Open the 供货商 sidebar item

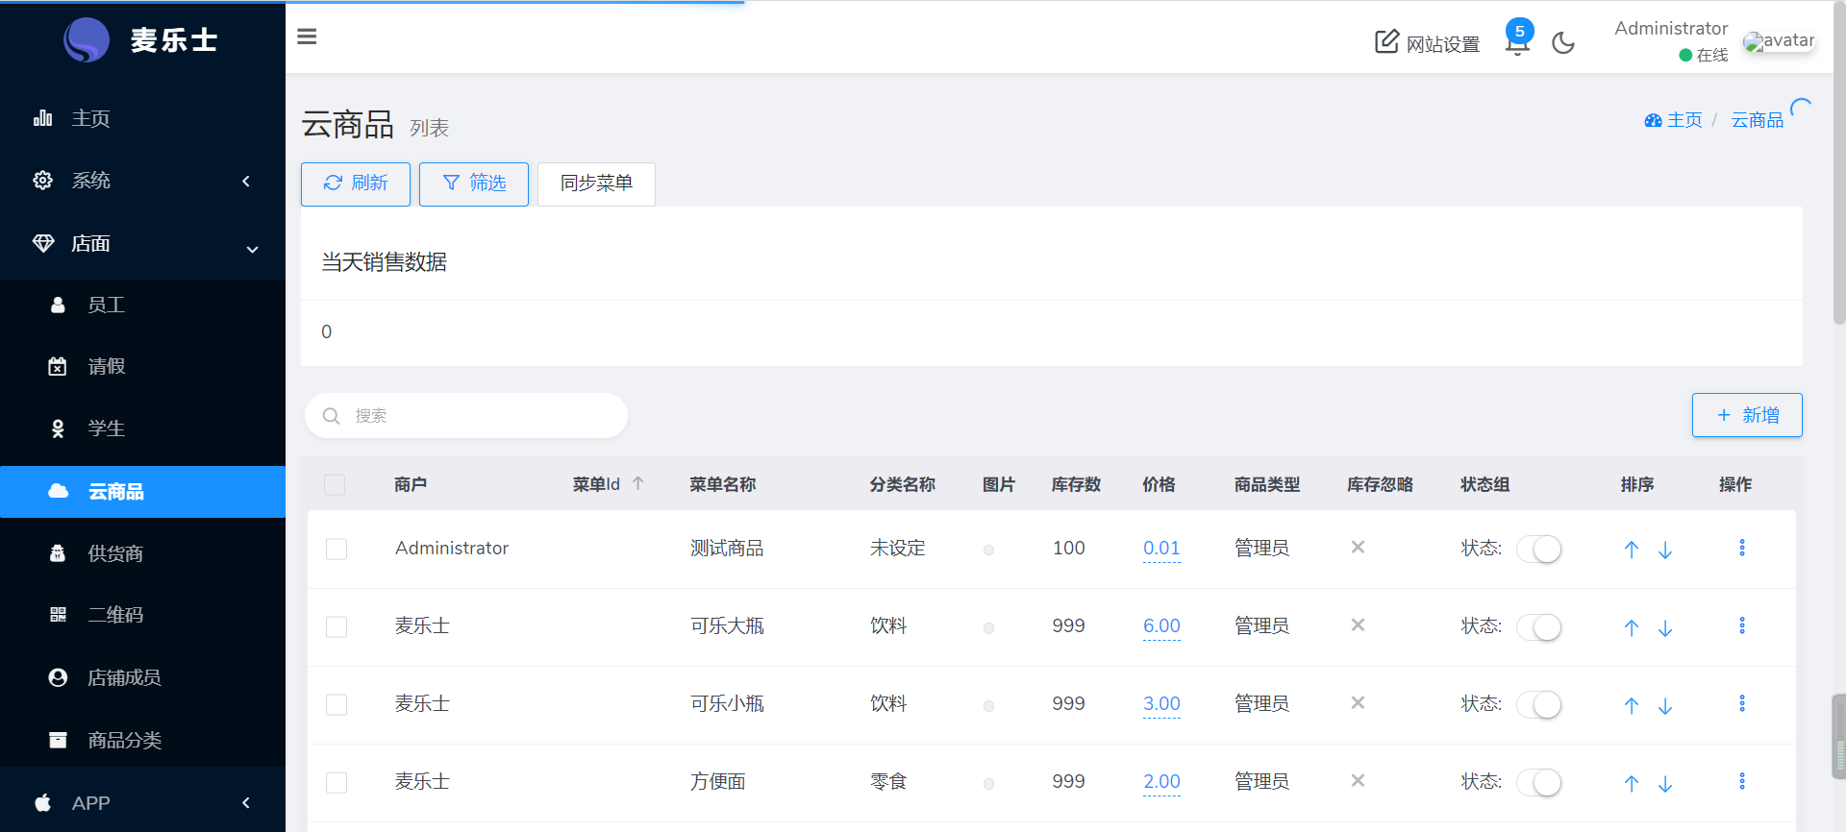[x=142, y=553]
